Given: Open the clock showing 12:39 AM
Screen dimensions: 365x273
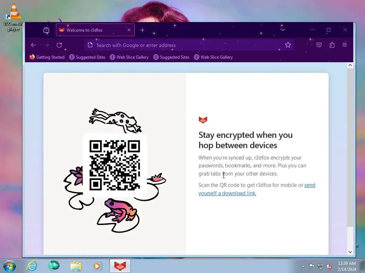Looking at the screenshot, I should 347,266.
